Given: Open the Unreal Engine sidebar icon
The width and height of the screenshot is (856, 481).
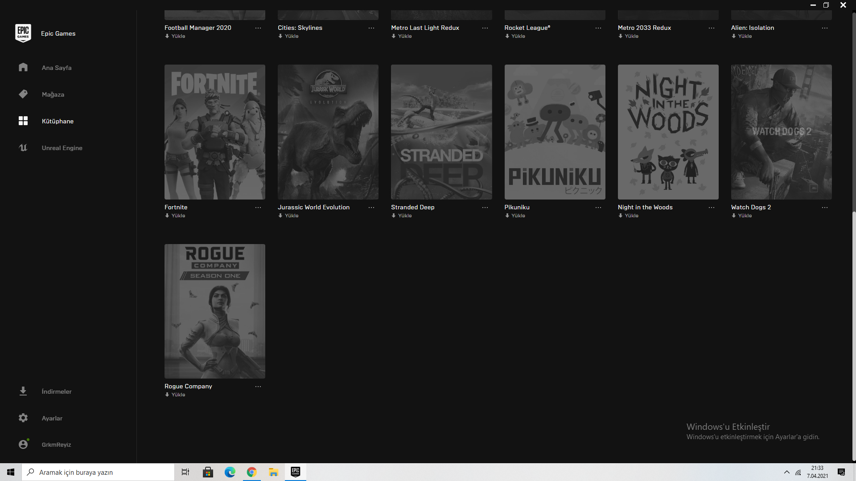Looking at the screenshot, I should pos(23,147).
